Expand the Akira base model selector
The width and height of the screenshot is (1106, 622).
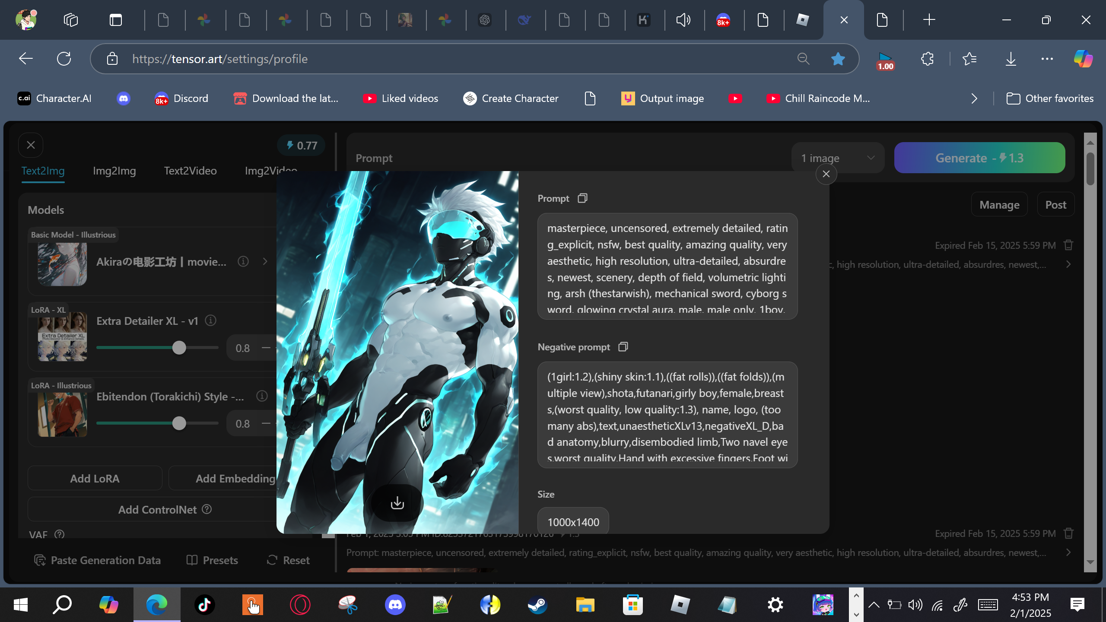point(265,261)
